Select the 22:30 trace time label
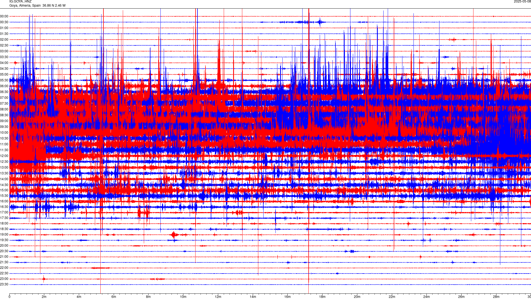531x299 pixels. coord(4,273)
